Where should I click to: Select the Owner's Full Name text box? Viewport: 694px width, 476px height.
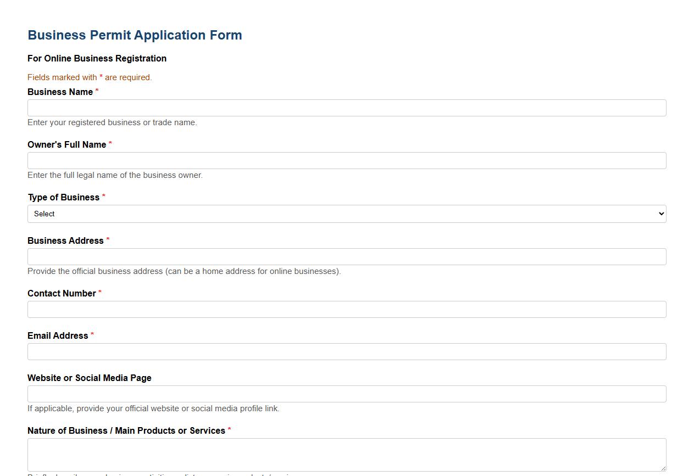(346, 160)
